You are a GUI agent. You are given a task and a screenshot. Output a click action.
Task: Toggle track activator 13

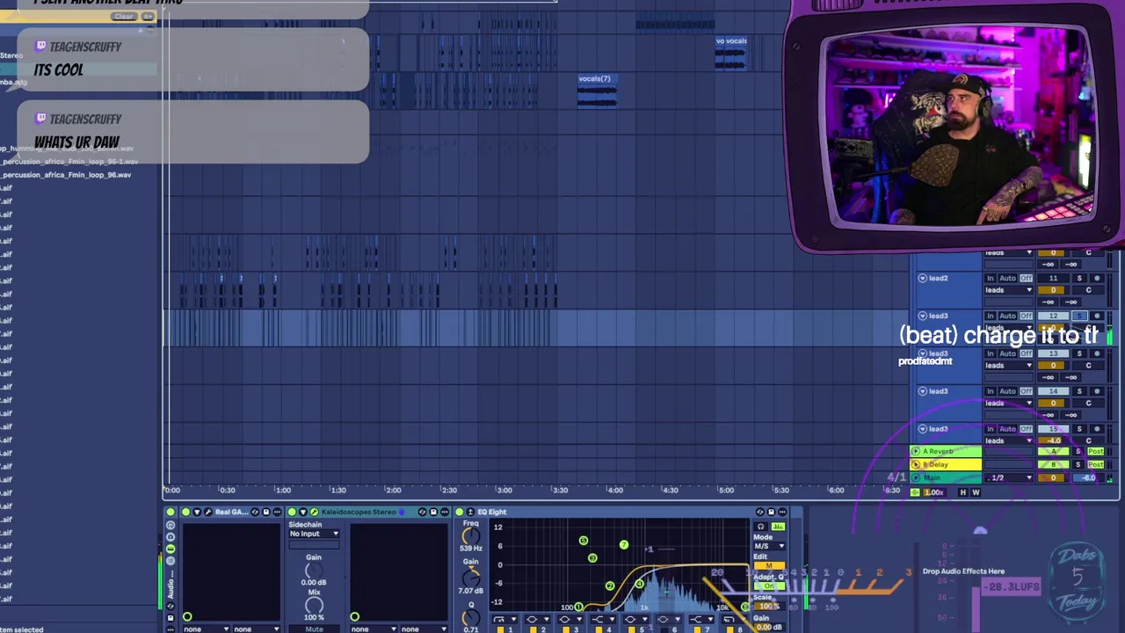click(1053, 353)
